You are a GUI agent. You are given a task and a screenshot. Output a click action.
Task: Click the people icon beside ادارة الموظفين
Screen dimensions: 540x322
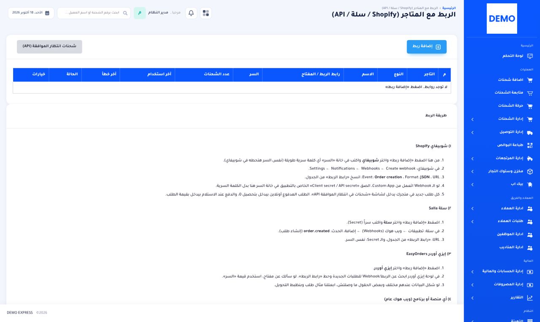(530, 235)
